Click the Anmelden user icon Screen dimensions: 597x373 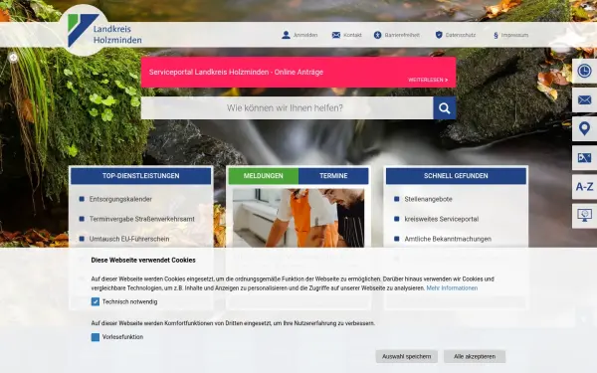click(x=286, y=35)
